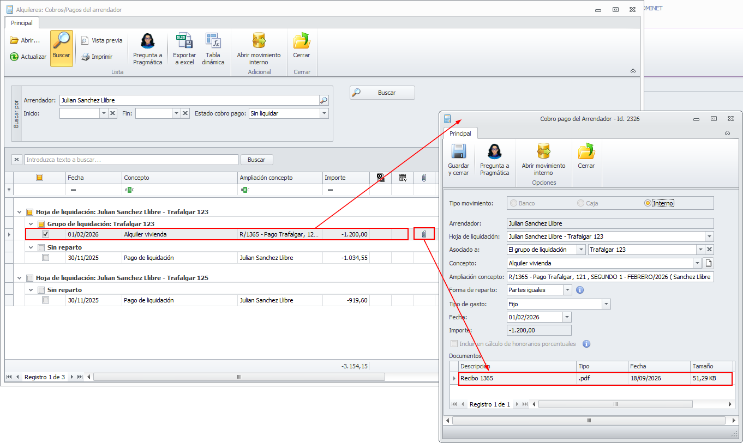Tick the Pago de liquidación -919,60 row checkbox
This screenshot has height=443, width=743.
[x=46, y=300]
